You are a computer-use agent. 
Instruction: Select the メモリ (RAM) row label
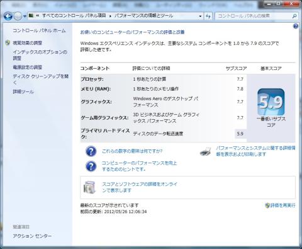96,89
